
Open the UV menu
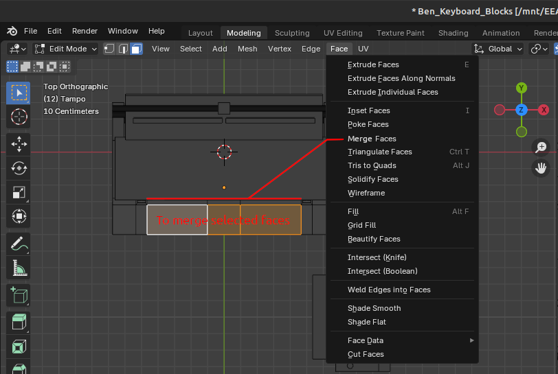tap(364, 49)
